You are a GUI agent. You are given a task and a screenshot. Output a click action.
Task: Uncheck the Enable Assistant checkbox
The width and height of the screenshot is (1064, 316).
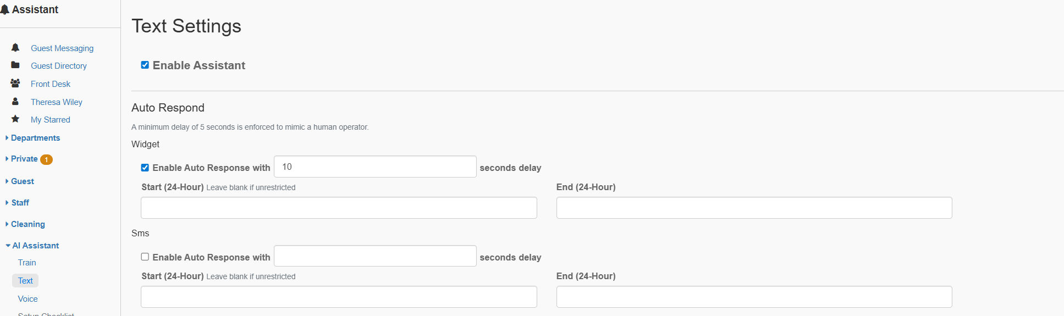pyautogui.click(x=145, y=65)
